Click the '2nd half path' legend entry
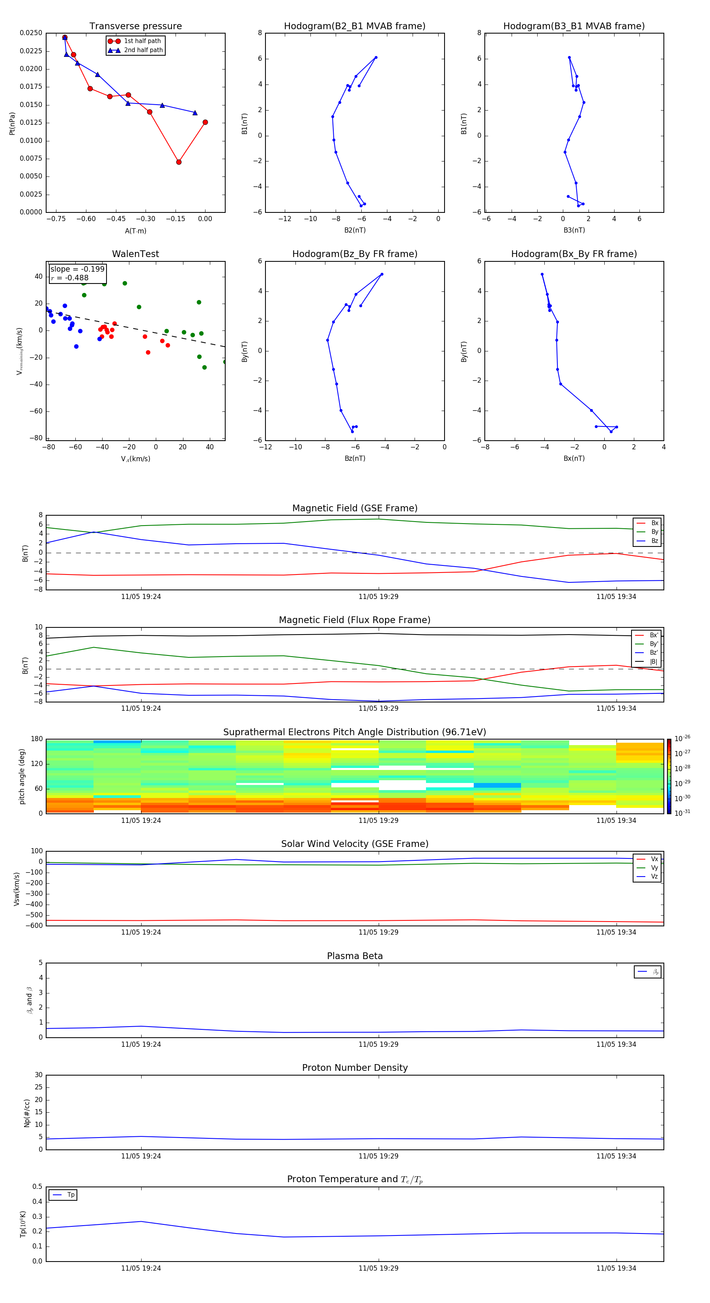The width and height of the screenshot is (710, 1303). coord(135,50)
